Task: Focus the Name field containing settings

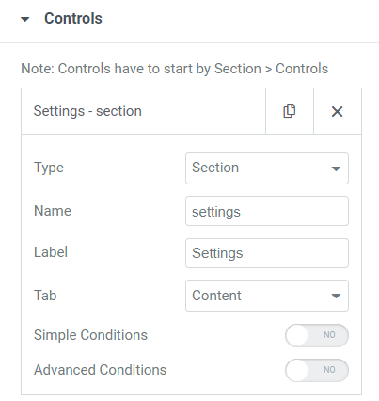Action: click(x=267, y=211)
